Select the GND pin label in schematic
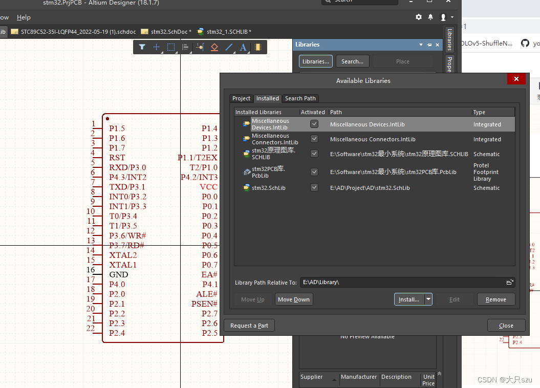This screenshot has width=540, height=388. click(x=118, y=274)
